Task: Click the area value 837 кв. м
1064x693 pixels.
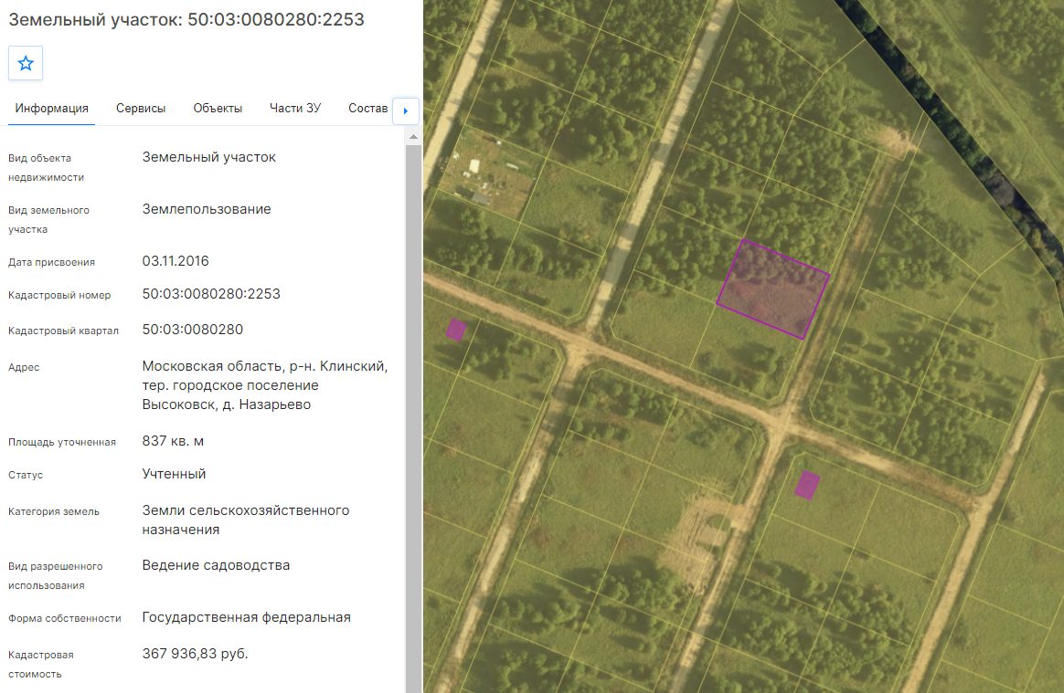Action: 173,441
